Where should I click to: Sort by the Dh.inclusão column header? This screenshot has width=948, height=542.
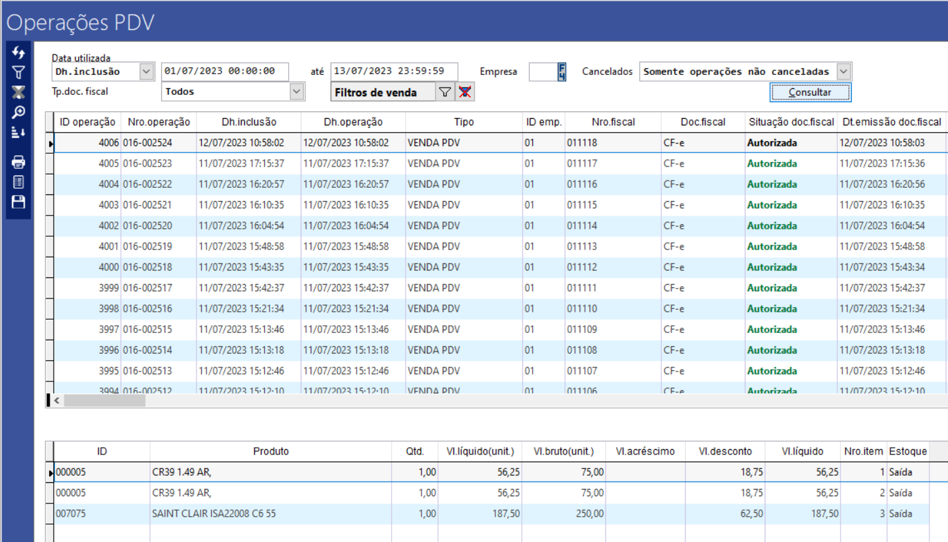pos(248,122)
